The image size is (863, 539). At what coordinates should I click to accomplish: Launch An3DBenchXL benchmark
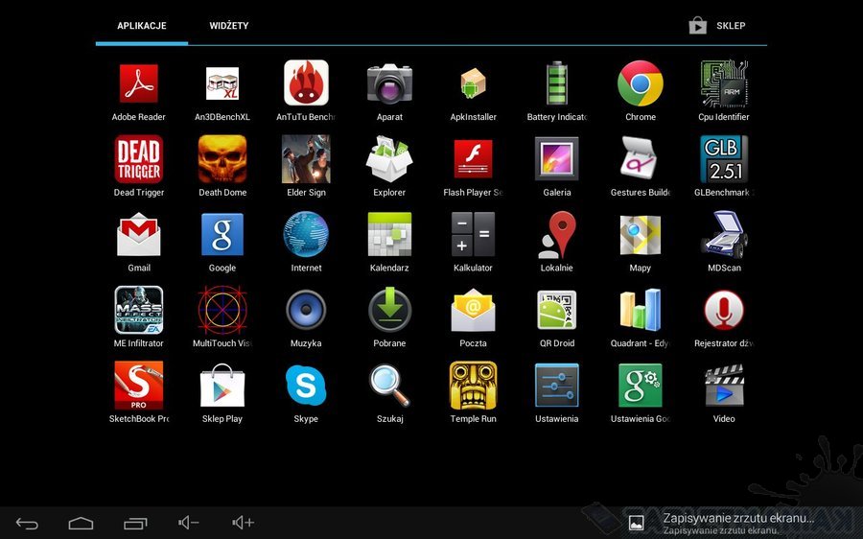pyautogui.click(x=222, y=83)
